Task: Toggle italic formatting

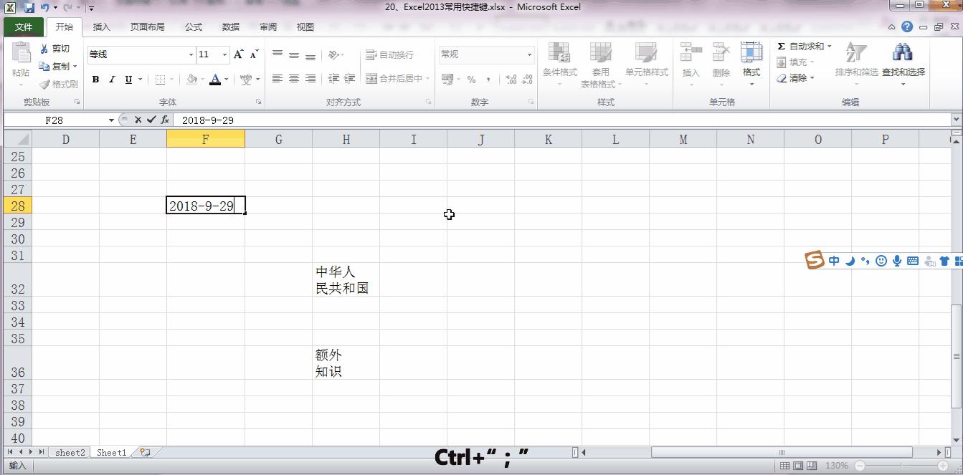Action: [111, 80]
